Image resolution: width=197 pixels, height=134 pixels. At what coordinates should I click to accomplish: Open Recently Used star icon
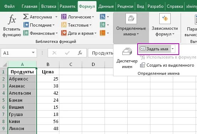26,25
